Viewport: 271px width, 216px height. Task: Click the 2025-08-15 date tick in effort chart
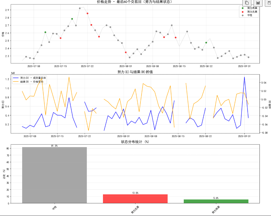tap(178, 136)
